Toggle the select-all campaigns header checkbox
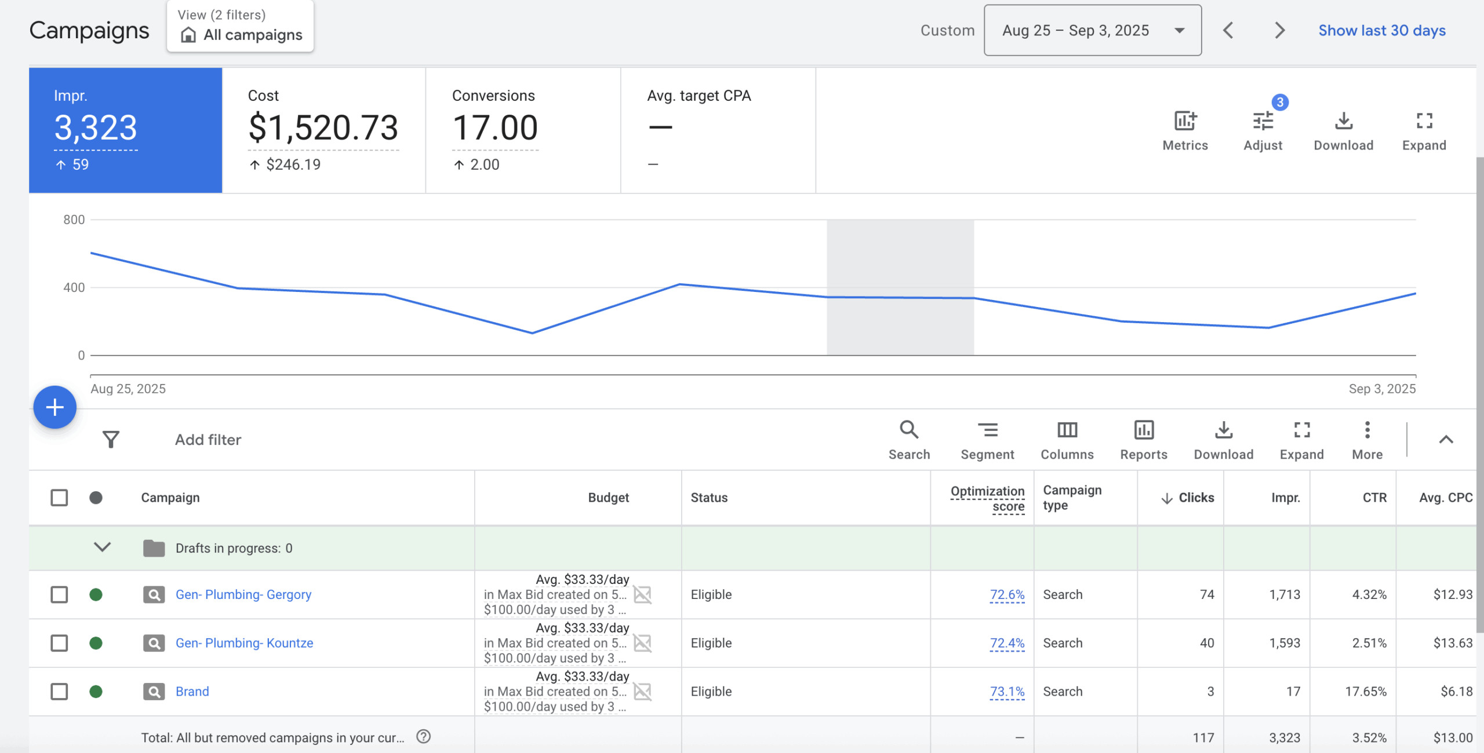The image size is (1484, 753). pyautogui.click(x=59, y=498)
